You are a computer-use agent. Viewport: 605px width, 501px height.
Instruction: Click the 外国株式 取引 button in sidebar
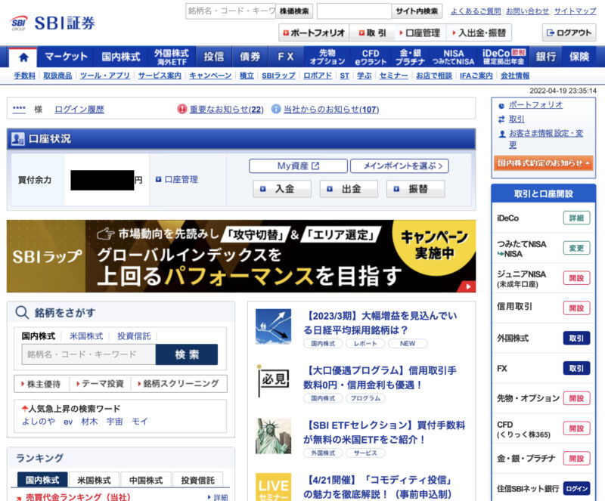[x=576, y=339]
